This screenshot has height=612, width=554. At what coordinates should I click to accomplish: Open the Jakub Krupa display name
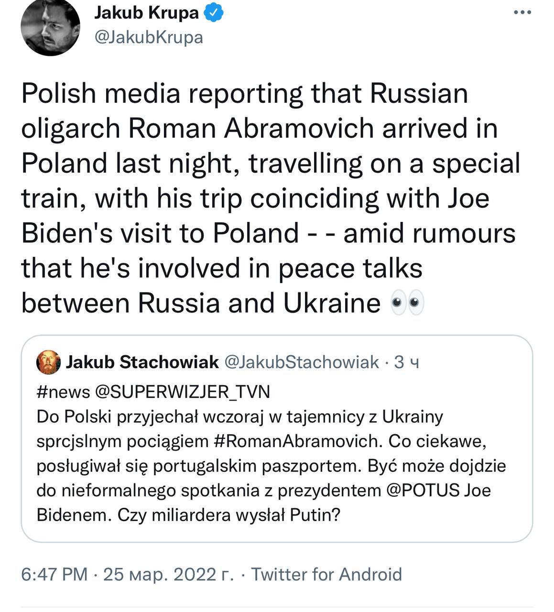click(146, 13)
